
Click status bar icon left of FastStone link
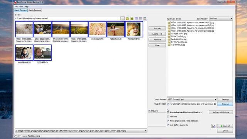(17, 136)
